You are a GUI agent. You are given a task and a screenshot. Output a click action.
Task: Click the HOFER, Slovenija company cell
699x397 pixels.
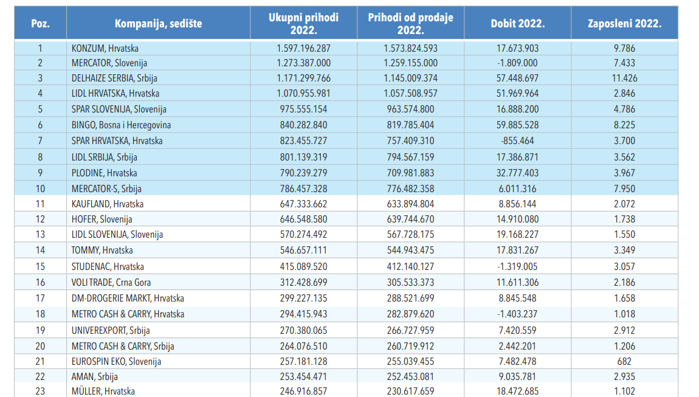(x=102, y=219)
